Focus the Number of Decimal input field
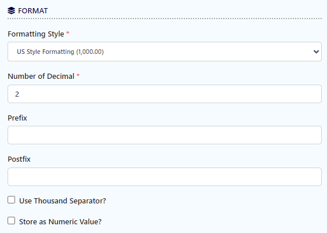This screenshot has height=233, width=327. coord(165,94)
